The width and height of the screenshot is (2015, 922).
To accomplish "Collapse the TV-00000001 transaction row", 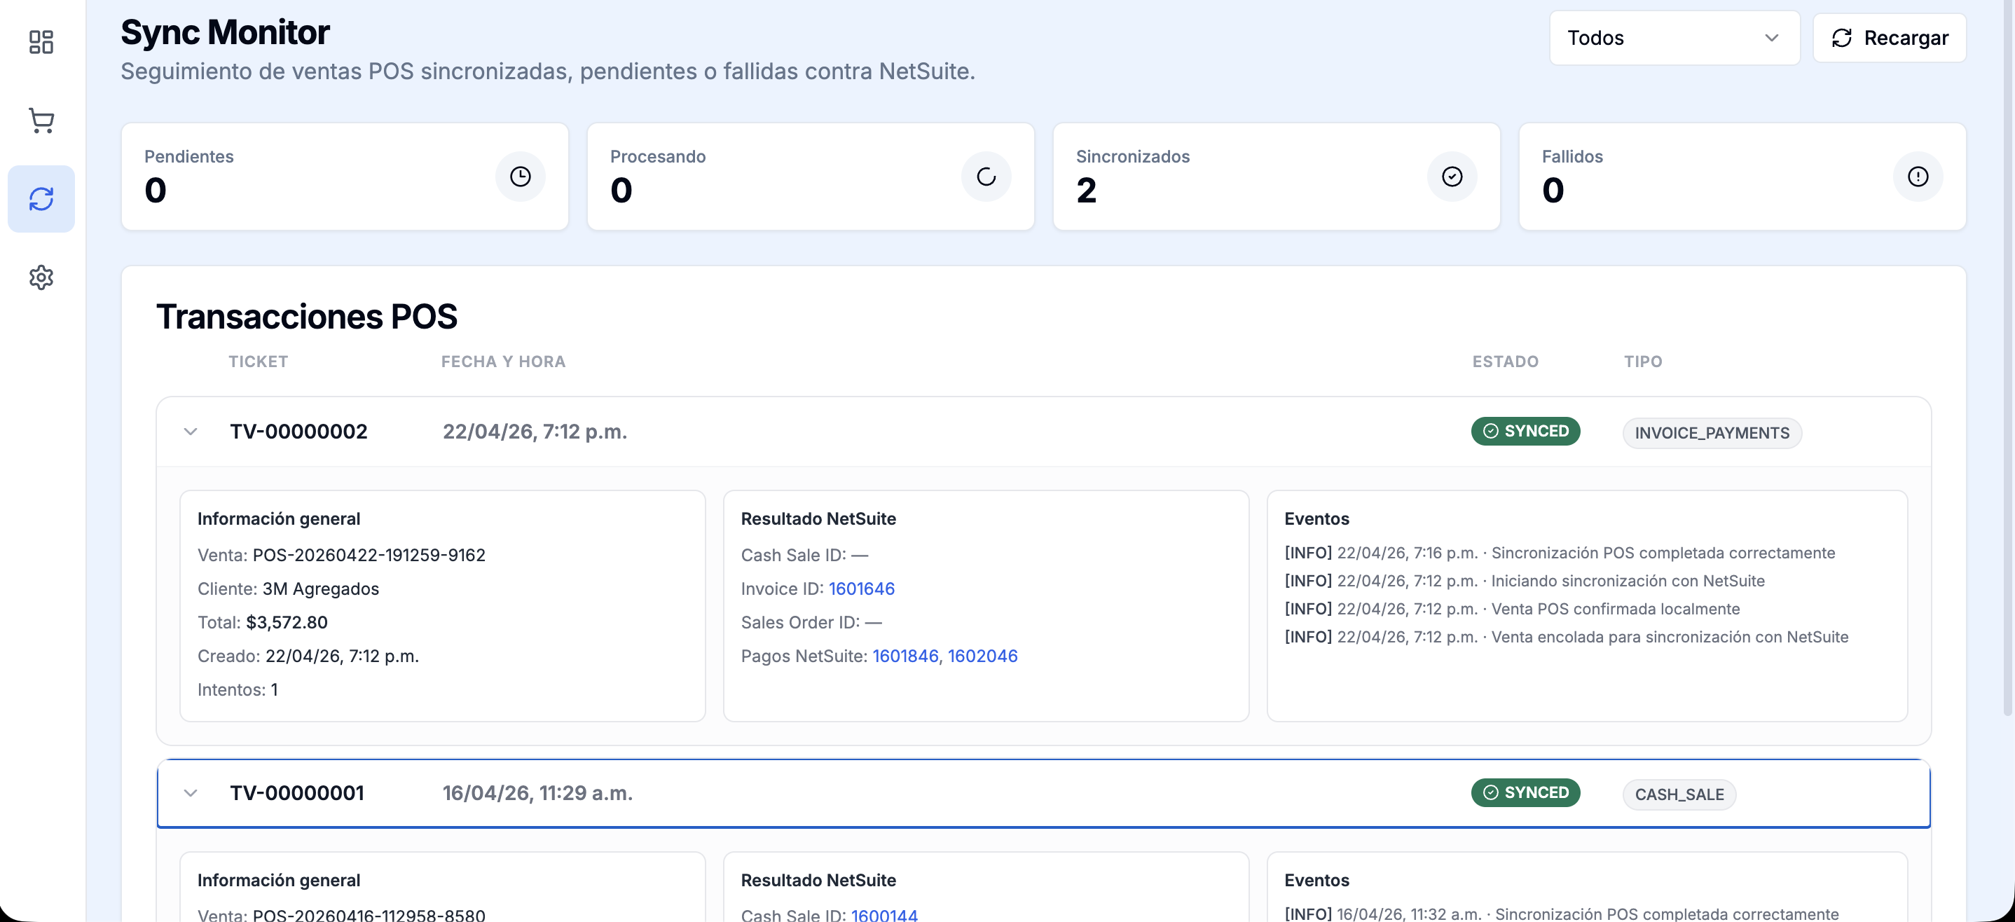I will [190, 793].
